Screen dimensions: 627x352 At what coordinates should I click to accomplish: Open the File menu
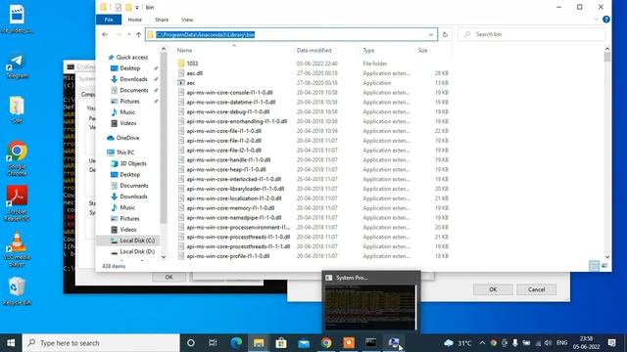pyautogui.click(x=109, y=20)
